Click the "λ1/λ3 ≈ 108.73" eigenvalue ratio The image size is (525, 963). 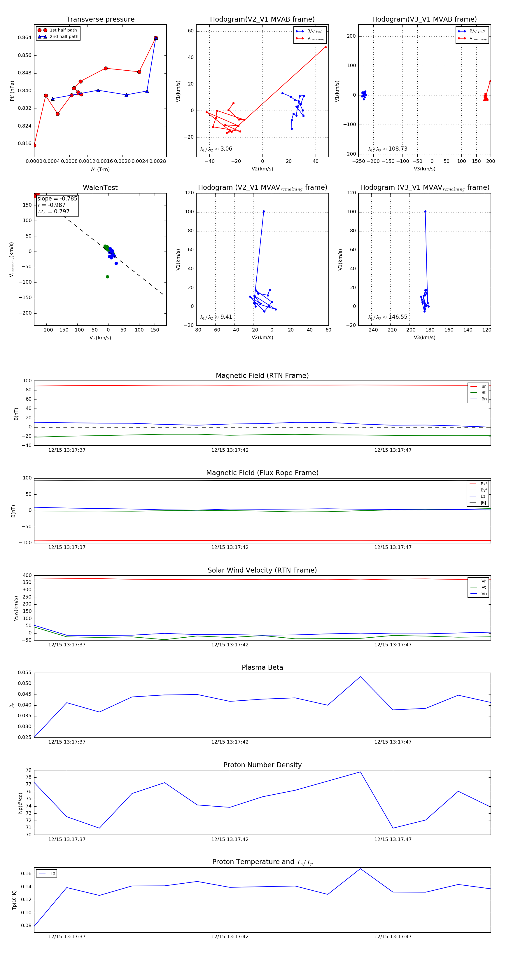pos(388,149)
